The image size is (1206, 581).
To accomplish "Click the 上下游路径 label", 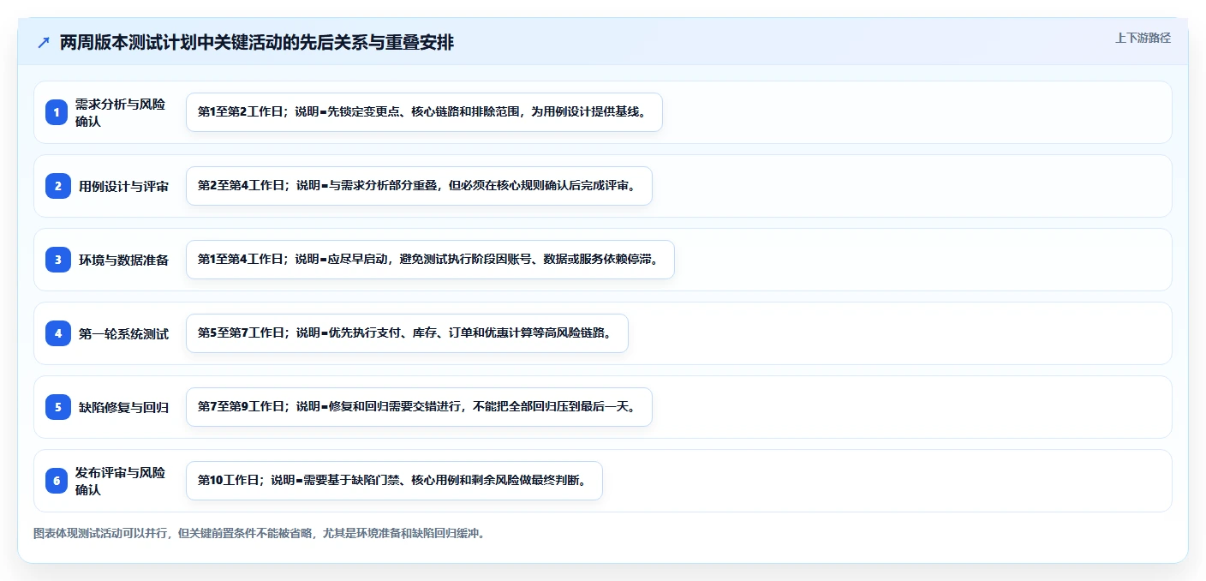I will (x=1143, y=38).
